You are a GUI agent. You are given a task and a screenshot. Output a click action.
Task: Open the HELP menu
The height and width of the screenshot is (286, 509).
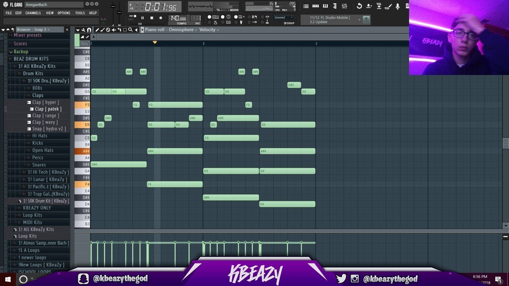(x=93, y=13)
